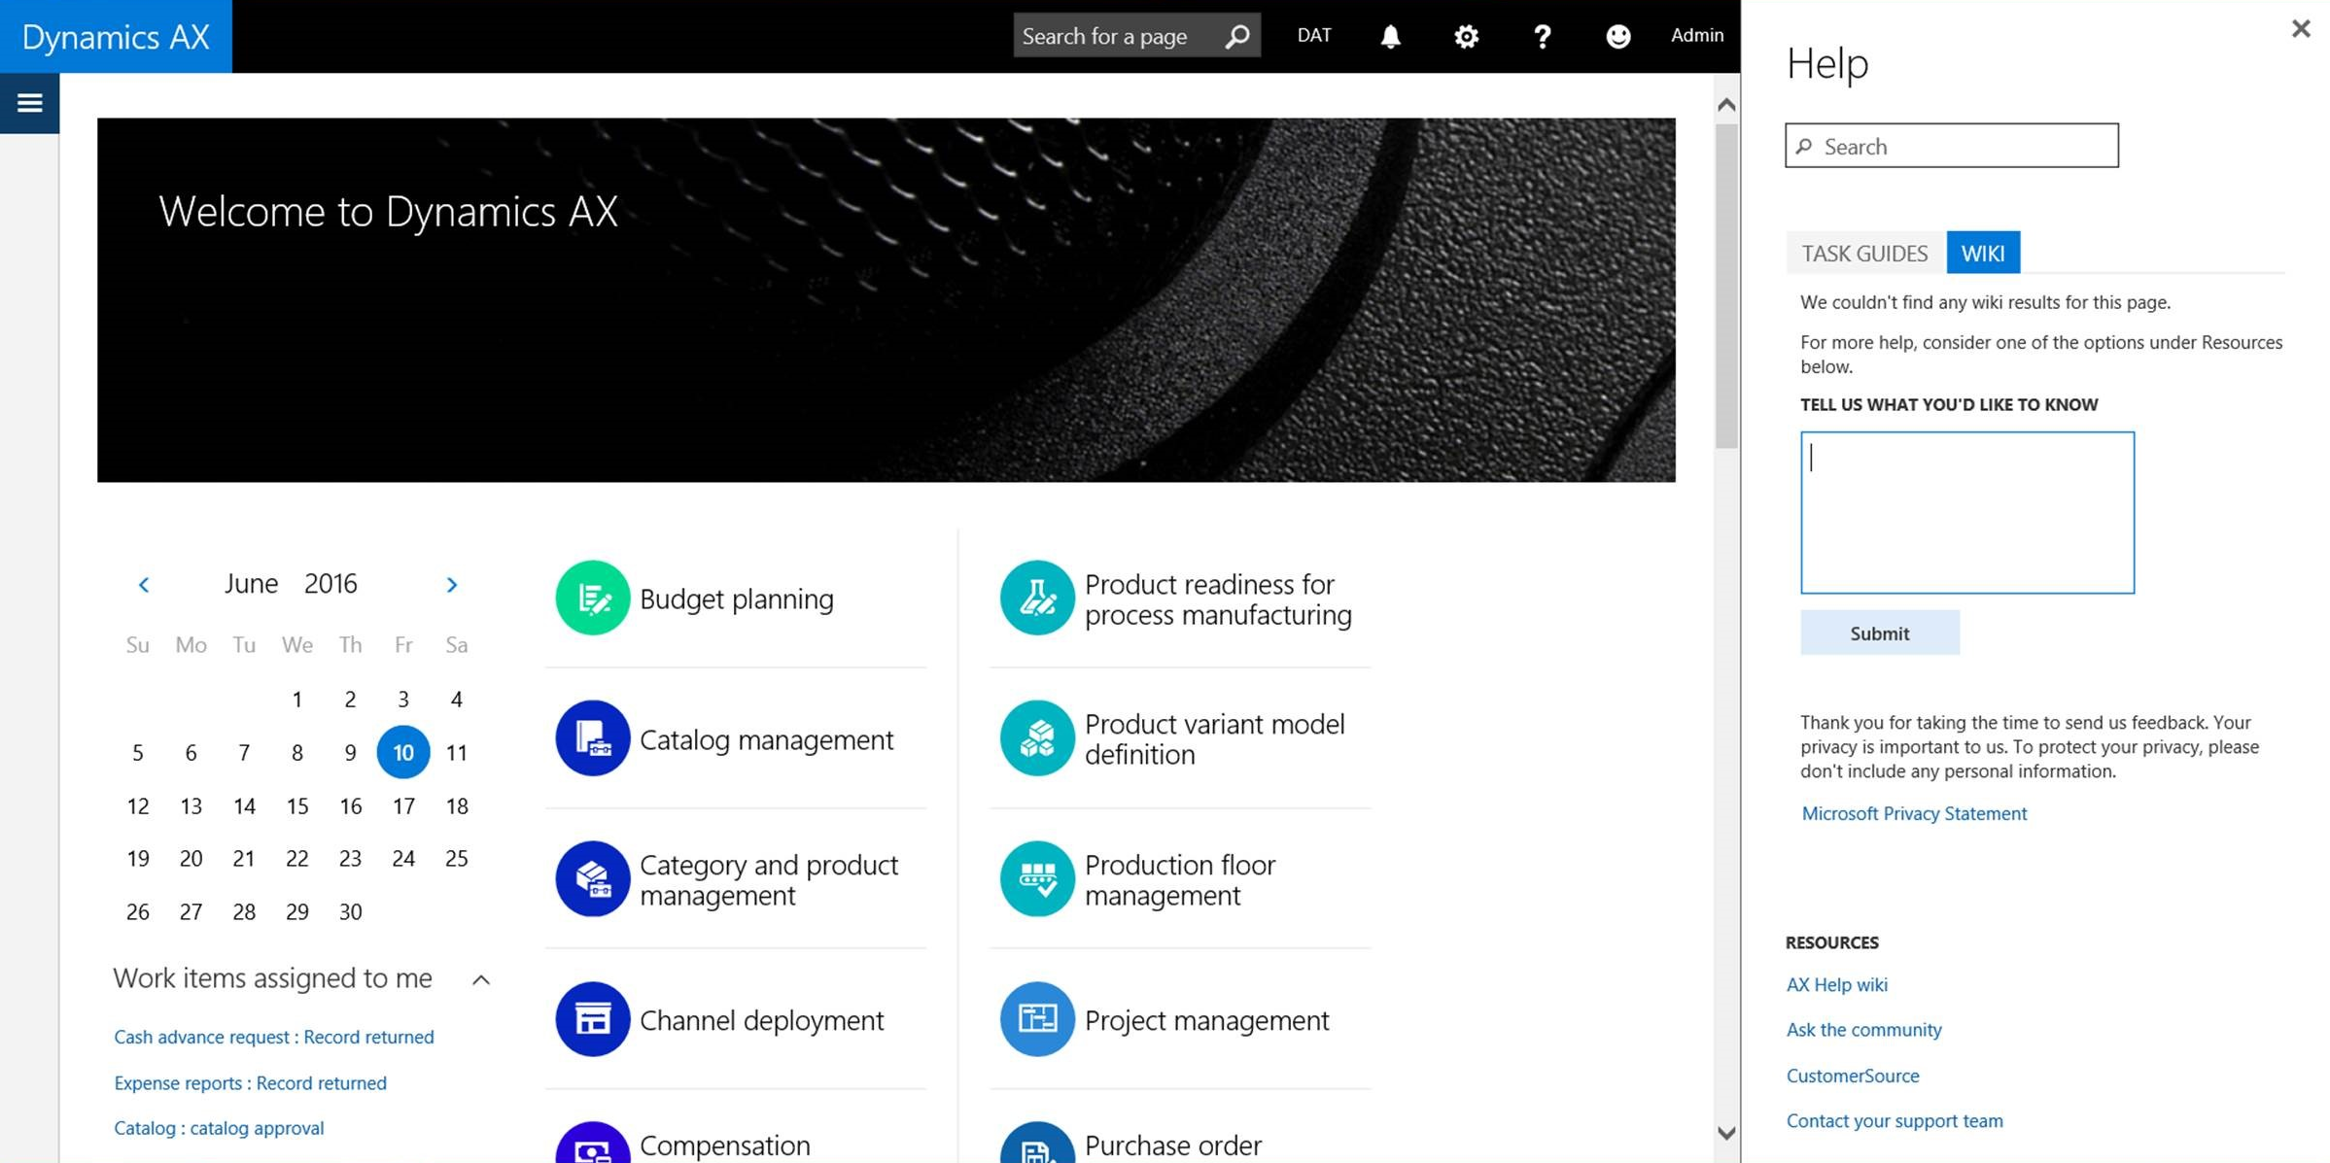Select June 17 in the calendar
2330x1163 pixels.
pyautogui.click(x=403, y=805)
